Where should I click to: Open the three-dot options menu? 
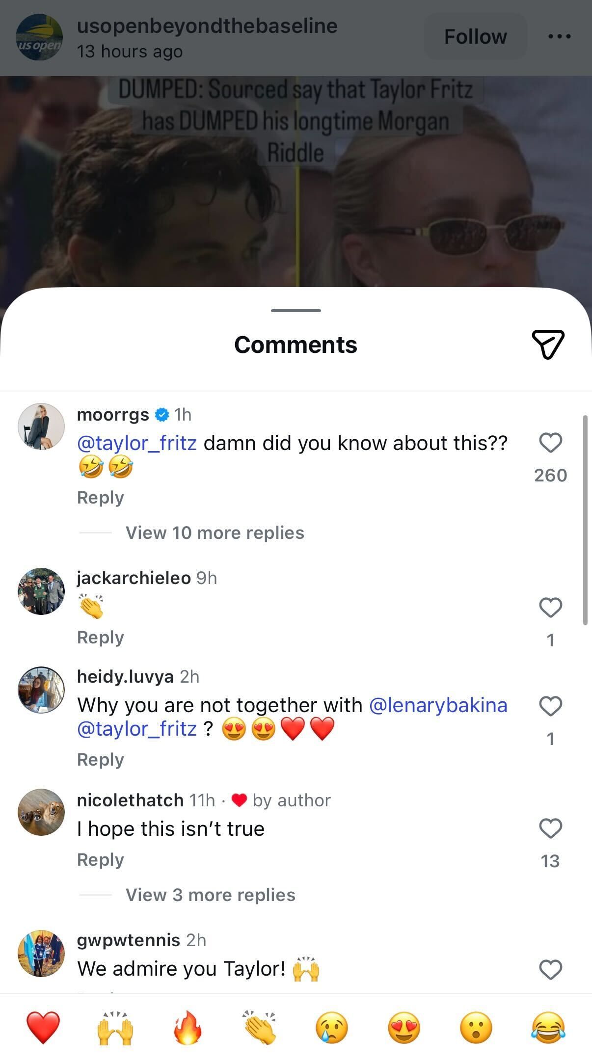point(559,36)
